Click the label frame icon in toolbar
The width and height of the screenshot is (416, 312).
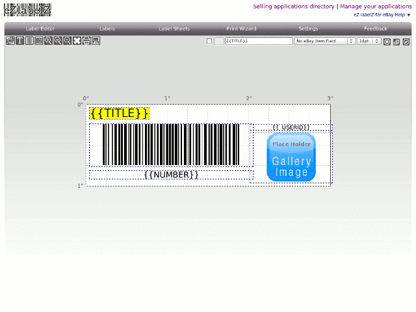(x=10, y=41)
